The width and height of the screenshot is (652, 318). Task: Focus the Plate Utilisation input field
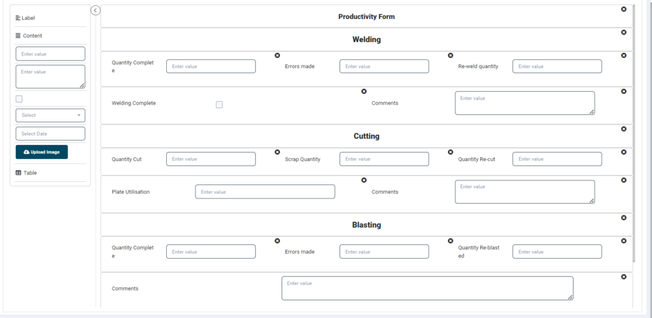[x=265, y=192]
